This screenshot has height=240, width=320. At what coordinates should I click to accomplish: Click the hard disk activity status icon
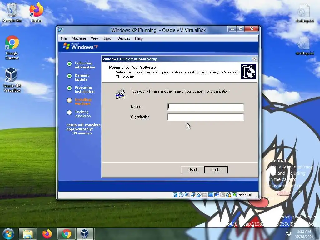[175, 195]
